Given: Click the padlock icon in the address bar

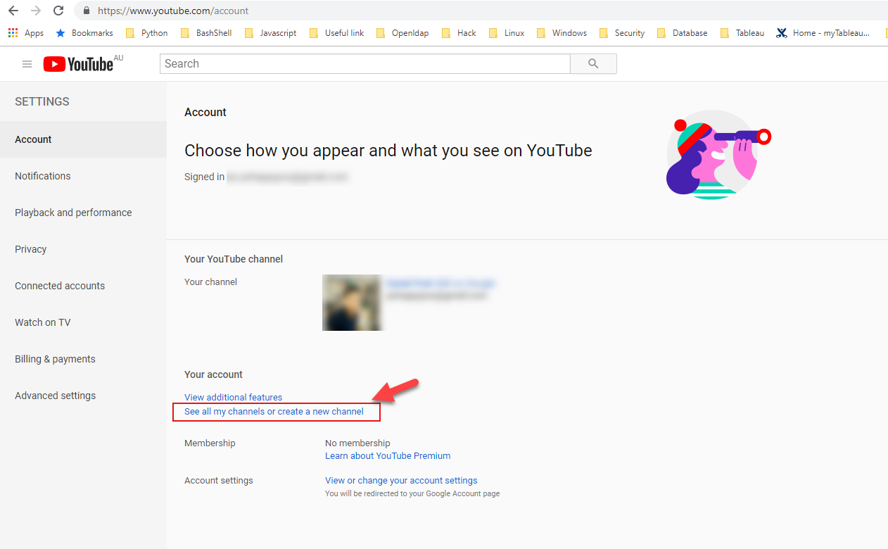Looking at the screenshot, I should point(87,11).
